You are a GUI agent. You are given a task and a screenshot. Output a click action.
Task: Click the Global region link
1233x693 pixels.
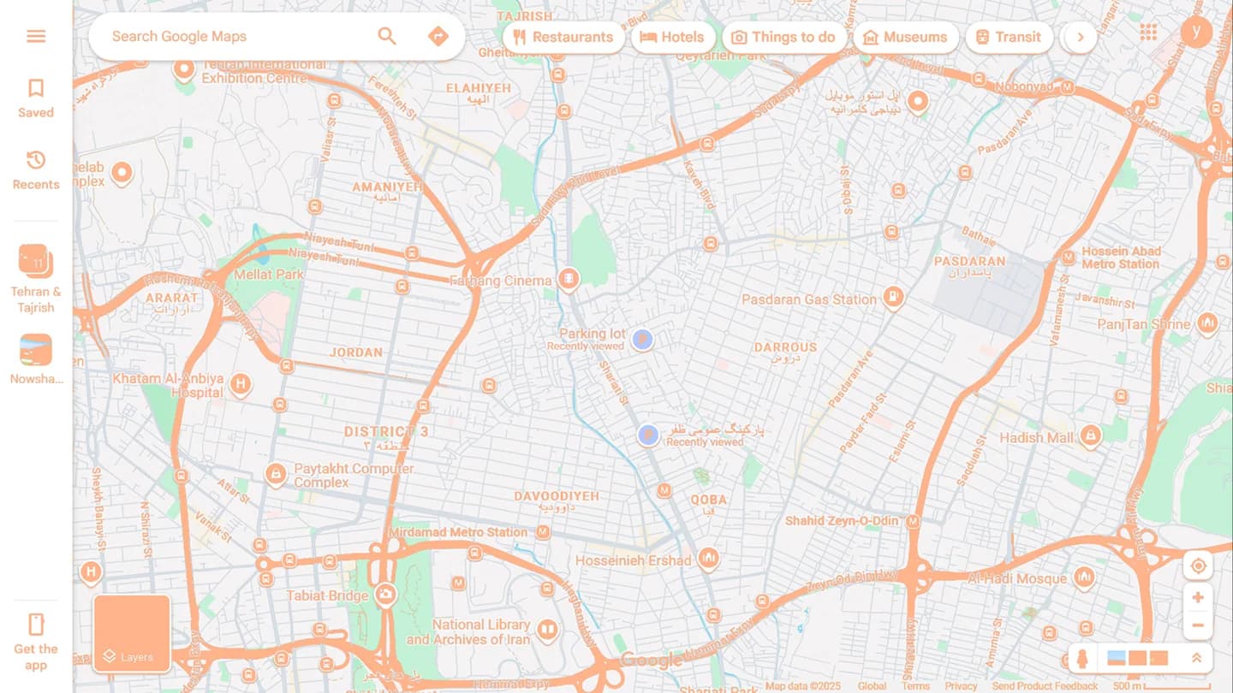point(872,686)
